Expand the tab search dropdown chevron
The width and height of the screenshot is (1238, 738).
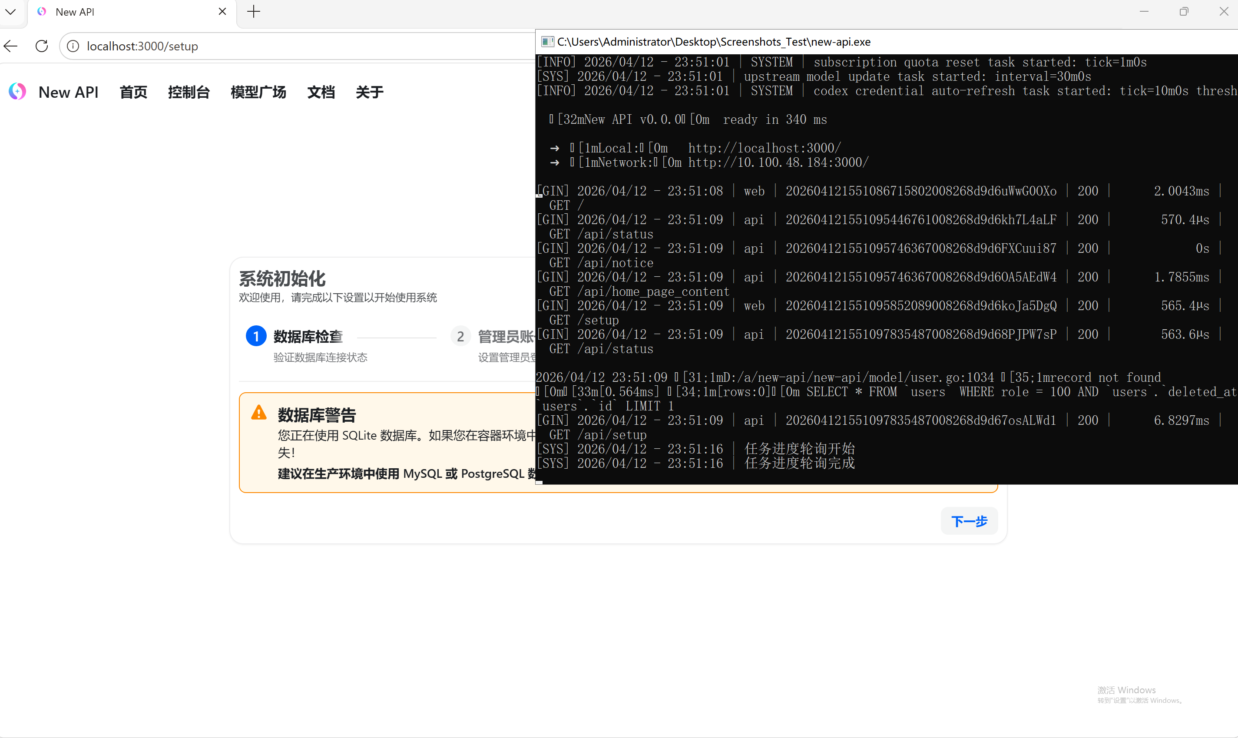[x=10, y=11]
